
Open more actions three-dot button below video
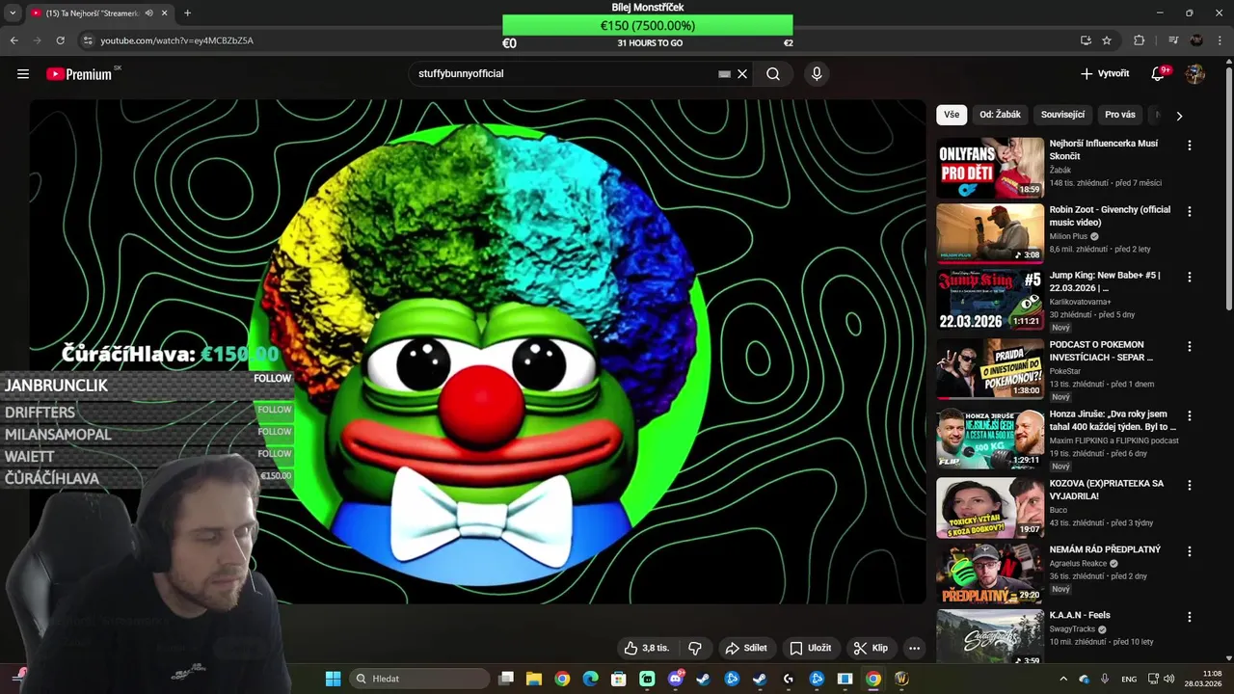pyautogui.click(x=914, y=648)
